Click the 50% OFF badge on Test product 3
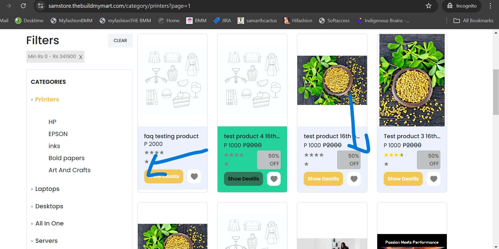 tap(429, 160)
